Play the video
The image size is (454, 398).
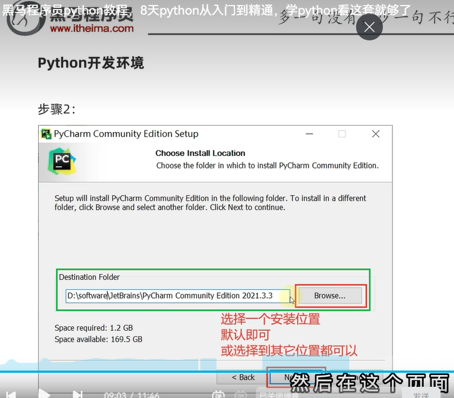click(x=44, y=394)
